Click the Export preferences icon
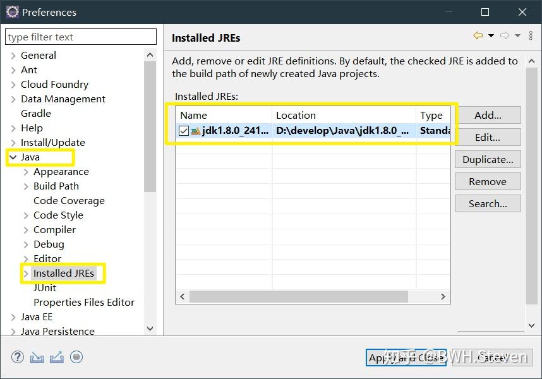 [x=56, y=358]
